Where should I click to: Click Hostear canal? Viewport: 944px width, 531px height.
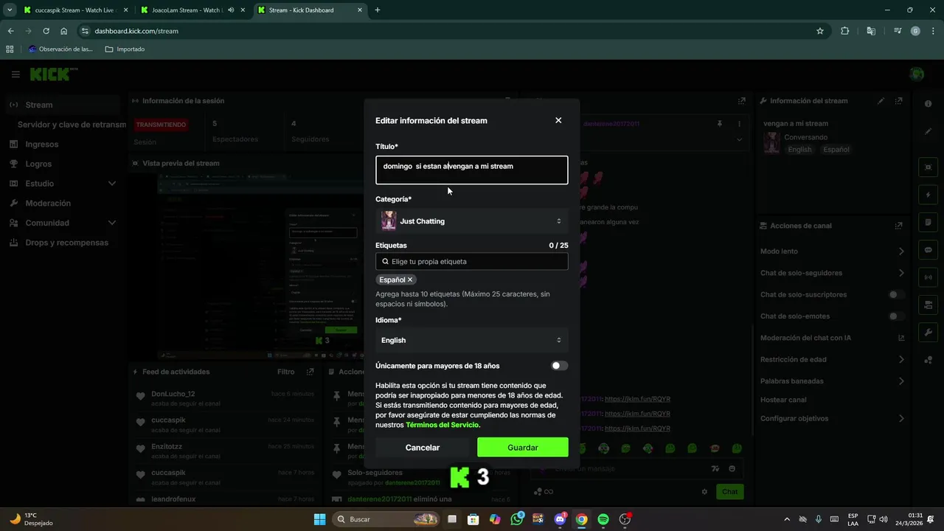click(783, 400)
